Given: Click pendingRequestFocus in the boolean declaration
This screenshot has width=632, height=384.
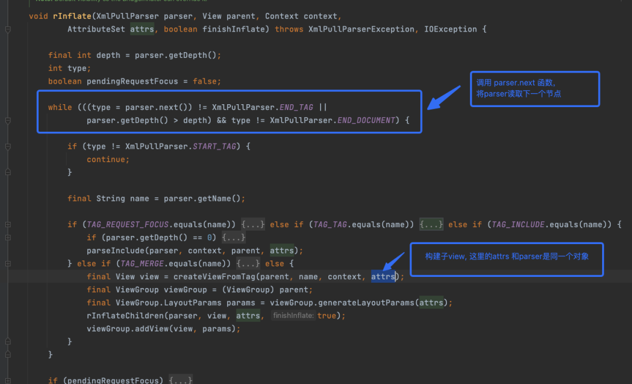Looking at the screenshot, I should point(132,81).
